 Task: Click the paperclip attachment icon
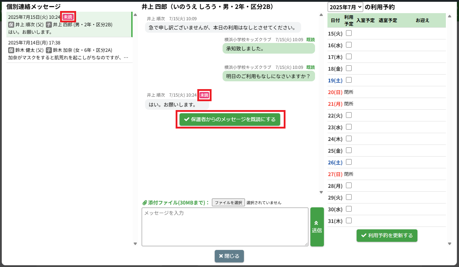coord(144,203)
